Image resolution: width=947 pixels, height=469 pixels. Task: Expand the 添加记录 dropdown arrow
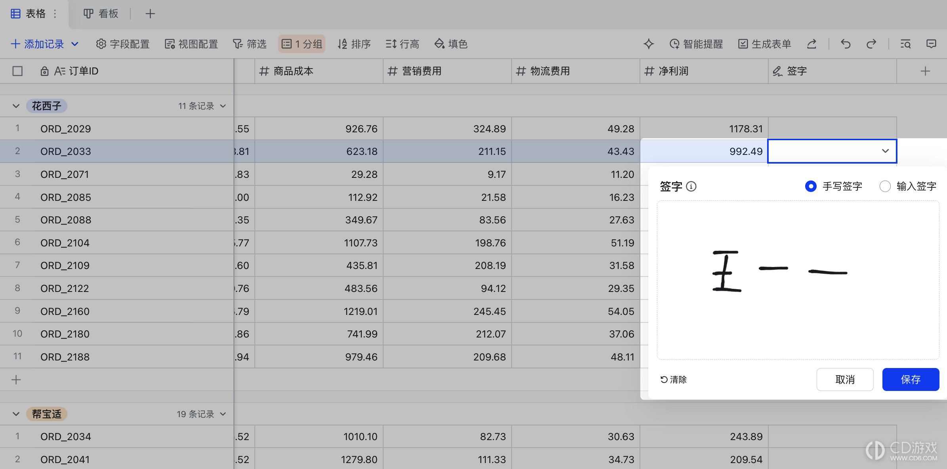click(x=74, y=44)
